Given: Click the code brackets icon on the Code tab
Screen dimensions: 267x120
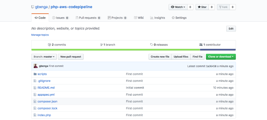Looking at the screenshot, I should (36, 18).
